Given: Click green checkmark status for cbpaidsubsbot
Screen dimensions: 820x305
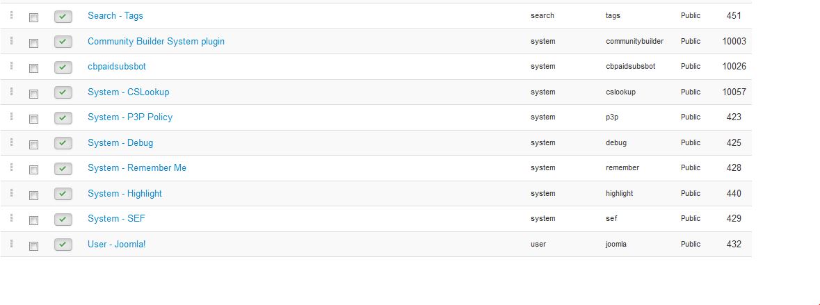Looking at the screenshot, I should [x=63, y=67].
